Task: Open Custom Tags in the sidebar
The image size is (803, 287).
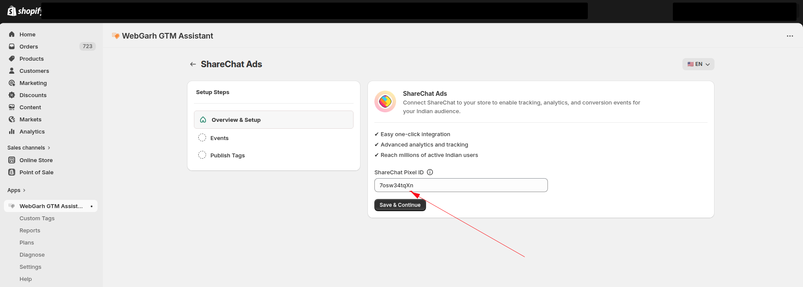Action: tap(37, 219)
